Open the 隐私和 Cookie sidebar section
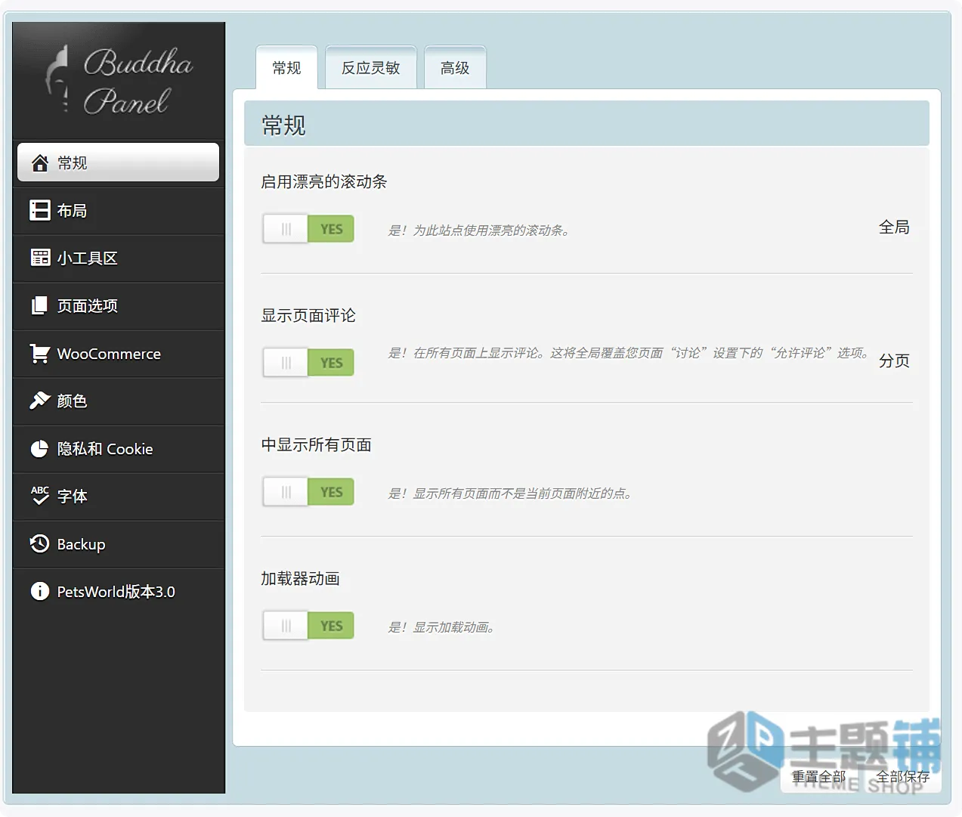Image resolution: width=962 pixels, height=817 pixels. click(x=119, y=449)
